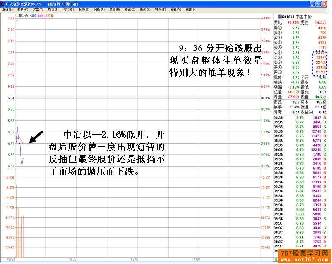Select the 买④ price 6.68

(296, 67)
